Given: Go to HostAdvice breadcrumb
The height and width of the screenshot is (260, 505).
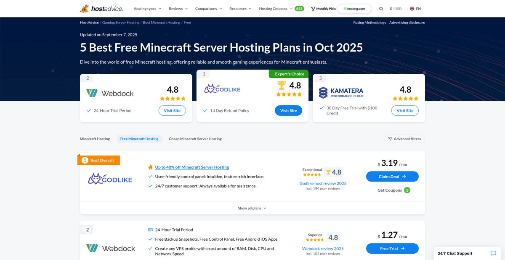Looking at the screenshot, I should (90, 23).
